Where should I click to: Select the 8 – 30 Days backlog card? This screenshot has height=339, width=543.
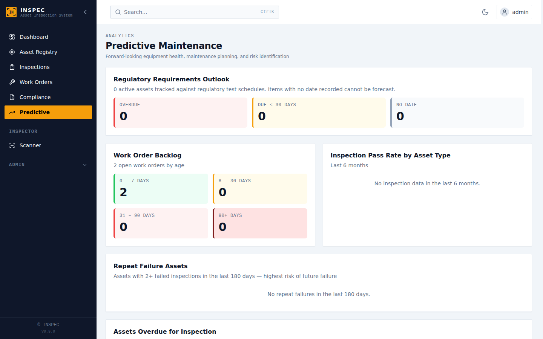pos(260,189)
